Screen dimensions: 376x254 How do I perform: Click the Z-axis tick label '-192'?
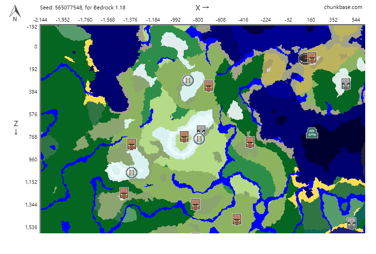coord(32,27)
